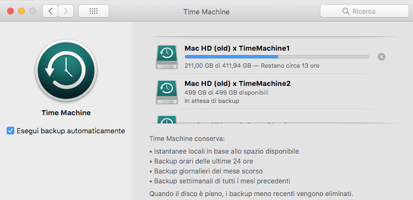The image size is (413, 200).
Task: Click Backup giornalieri del mese scorso
Action: pos(206,171)
